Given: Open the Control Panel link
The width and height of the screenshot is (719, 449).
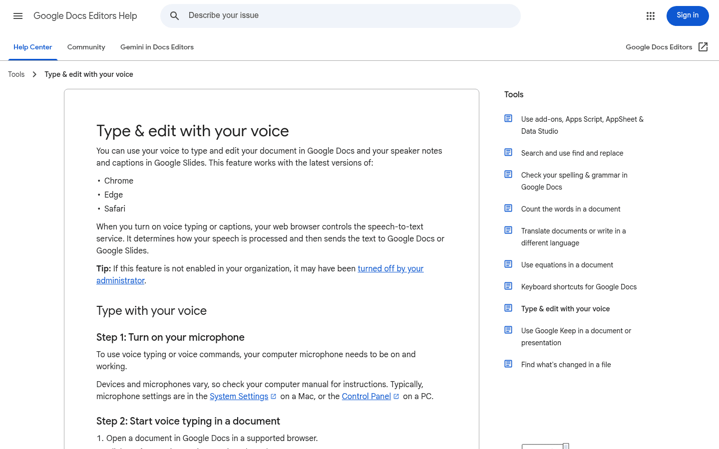Looking at the screenshot, I should coord(366,397).
